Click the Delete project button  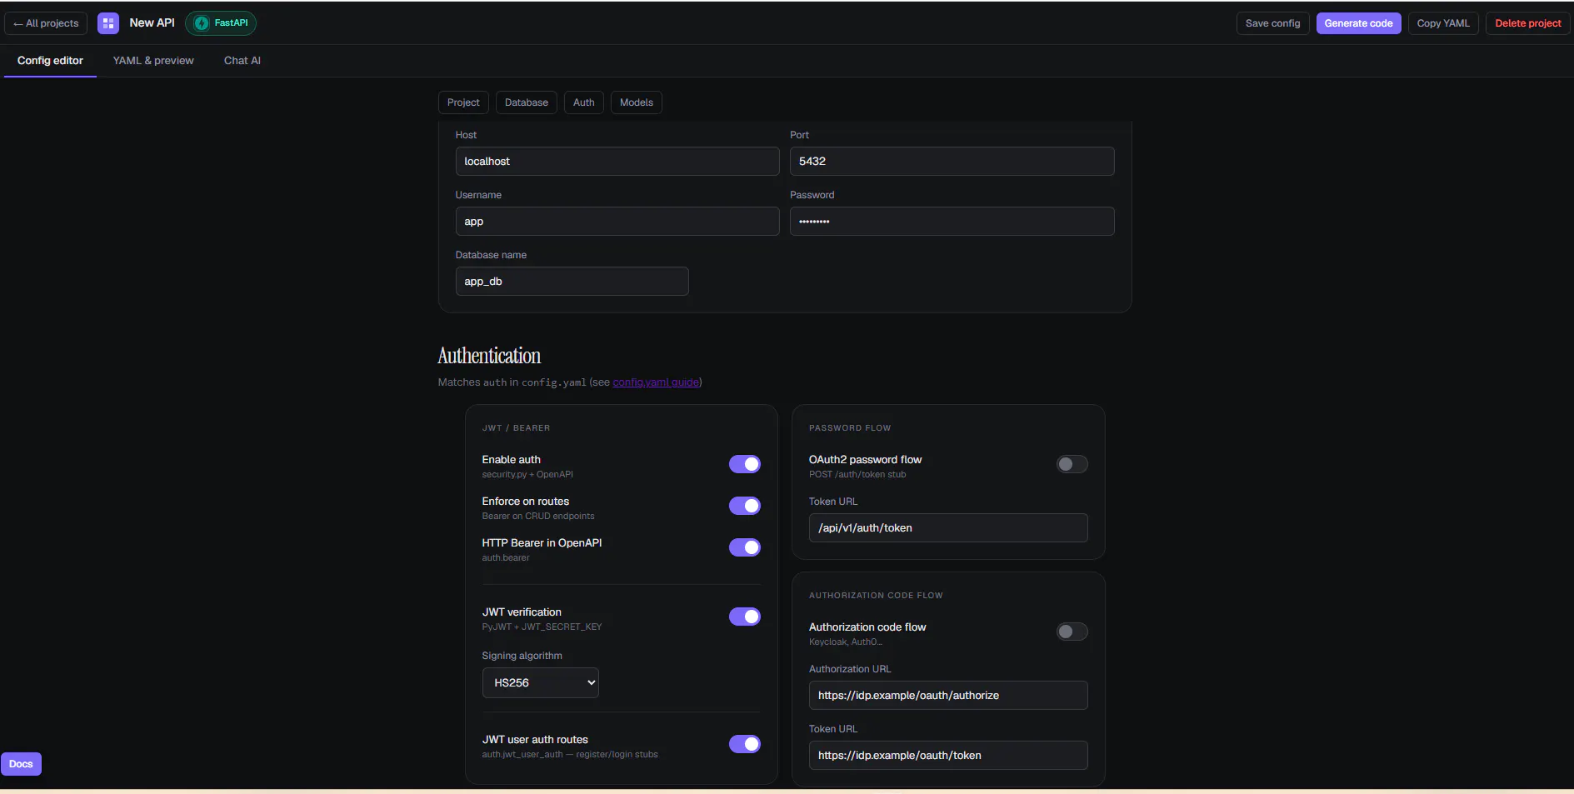[1527, 23]
